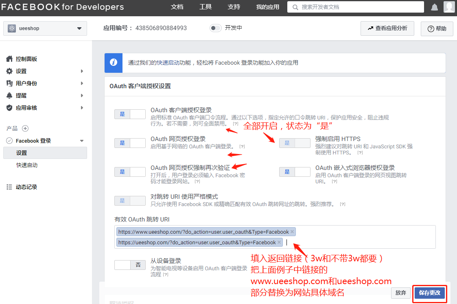Click FACEBOOK for Developers logo

tap(62, 7)
